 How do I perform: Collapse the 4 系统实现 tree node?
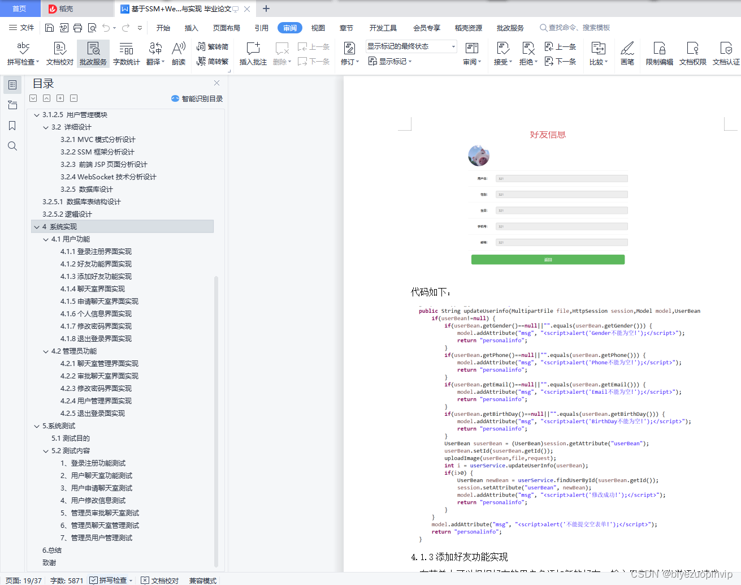coord(37,227)
